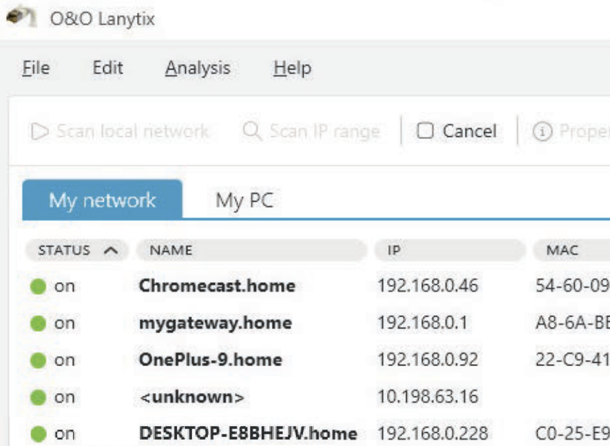Image resolution: width=610 pixels, height=446 pixels.
Task: Select the DESKTOP-E8BHEJV.home device row
Action: tap(248, 434)
